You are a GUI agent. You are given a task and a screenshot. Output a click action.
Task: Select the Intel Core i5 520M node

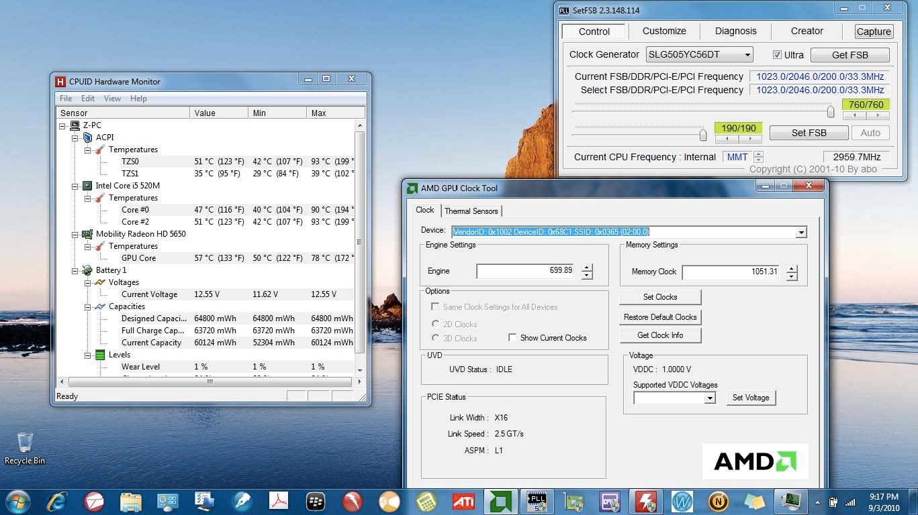click(128, 186)
